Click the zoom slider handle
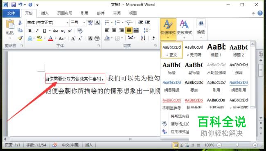The height and width of the screenshot is (151, 266). click(x=237, y=145)
